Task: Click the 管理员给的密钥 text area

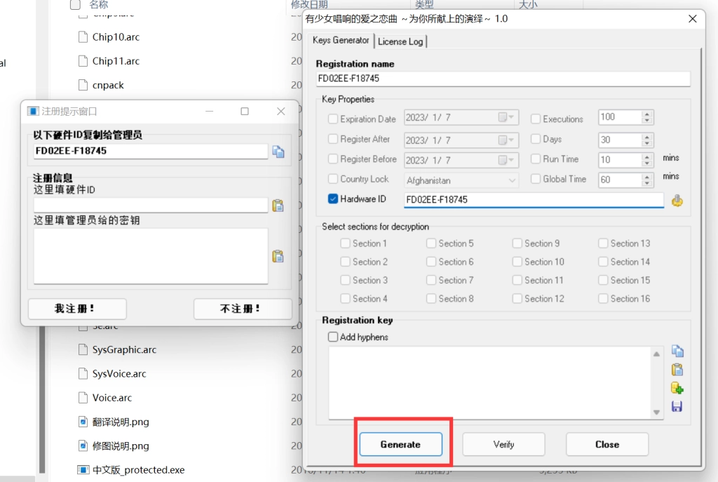Action: tap(151, 256)
